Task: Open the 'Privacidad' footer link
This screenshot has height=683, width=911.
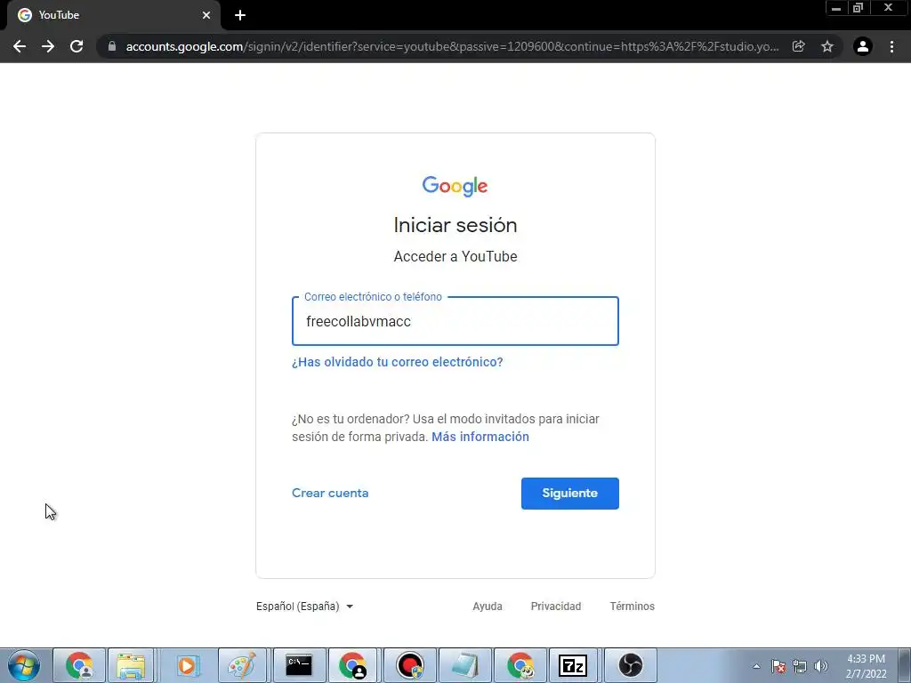Action: [556, 607]
